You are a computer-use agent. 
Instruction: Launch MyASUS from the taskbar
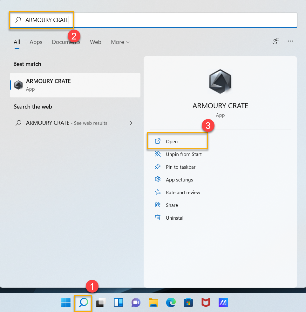tap(223, 302)
